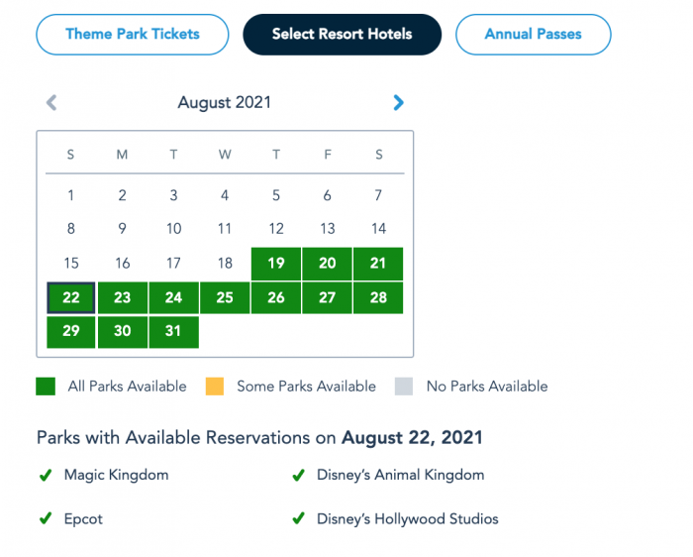Click the checkmark beside Disney's Hollywood Studios
693x557 pixels.
[x=298, y=519]
